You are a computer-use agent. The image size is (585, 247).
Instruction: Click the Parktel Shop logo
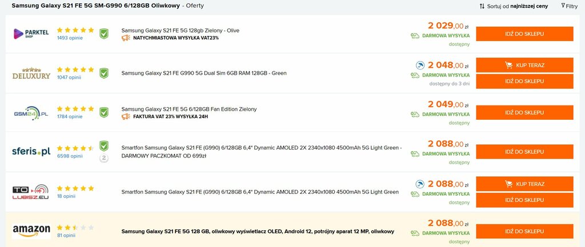(31, 34)
